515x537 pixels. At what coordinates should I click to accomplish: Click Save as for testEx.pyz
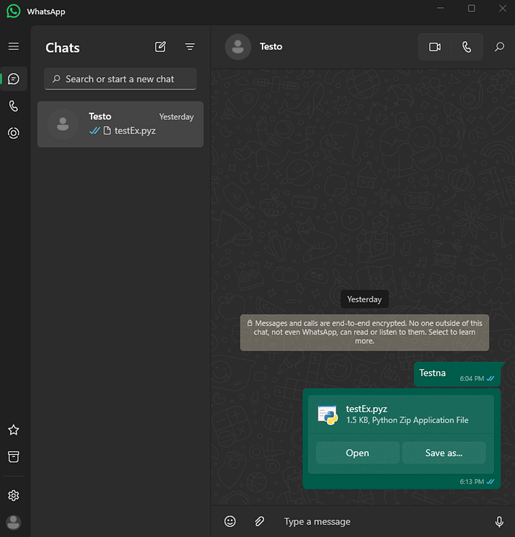coord(444,453)
